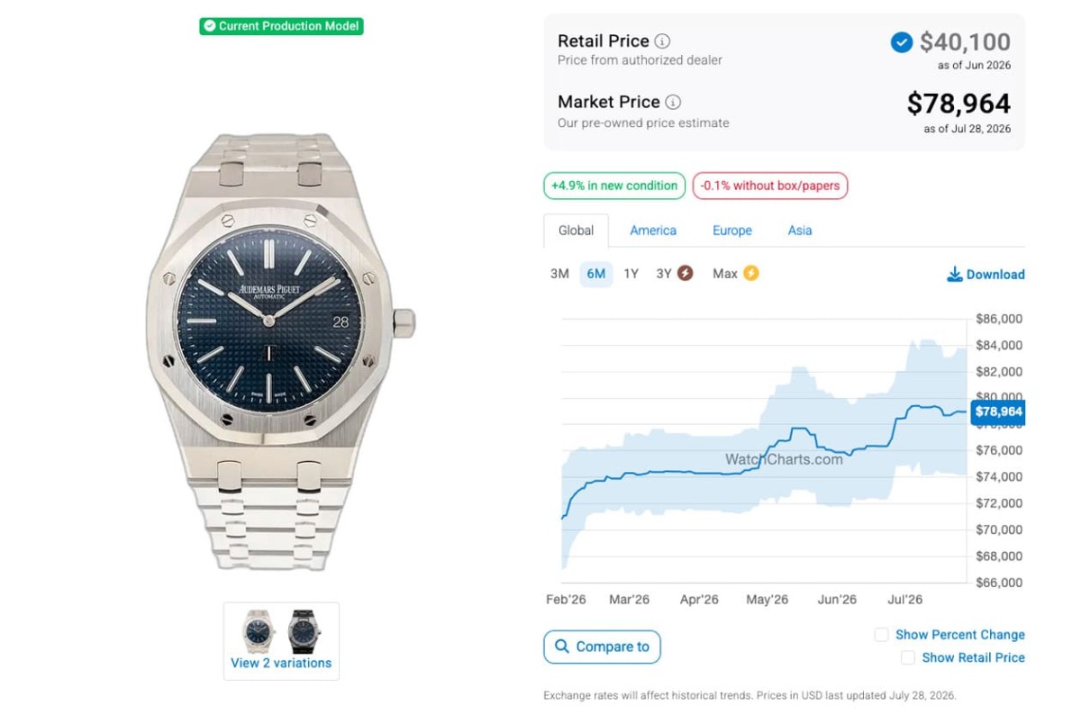This screenshot has height=715, width=1081.
Task: Click the green check in Current Production Model badge
Action: coord(210,26)
